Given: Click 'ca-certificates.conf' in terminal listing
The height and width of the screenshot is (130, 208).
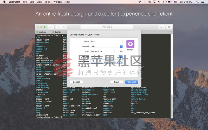Looking at the screenshot, I should tap(47, 74).
